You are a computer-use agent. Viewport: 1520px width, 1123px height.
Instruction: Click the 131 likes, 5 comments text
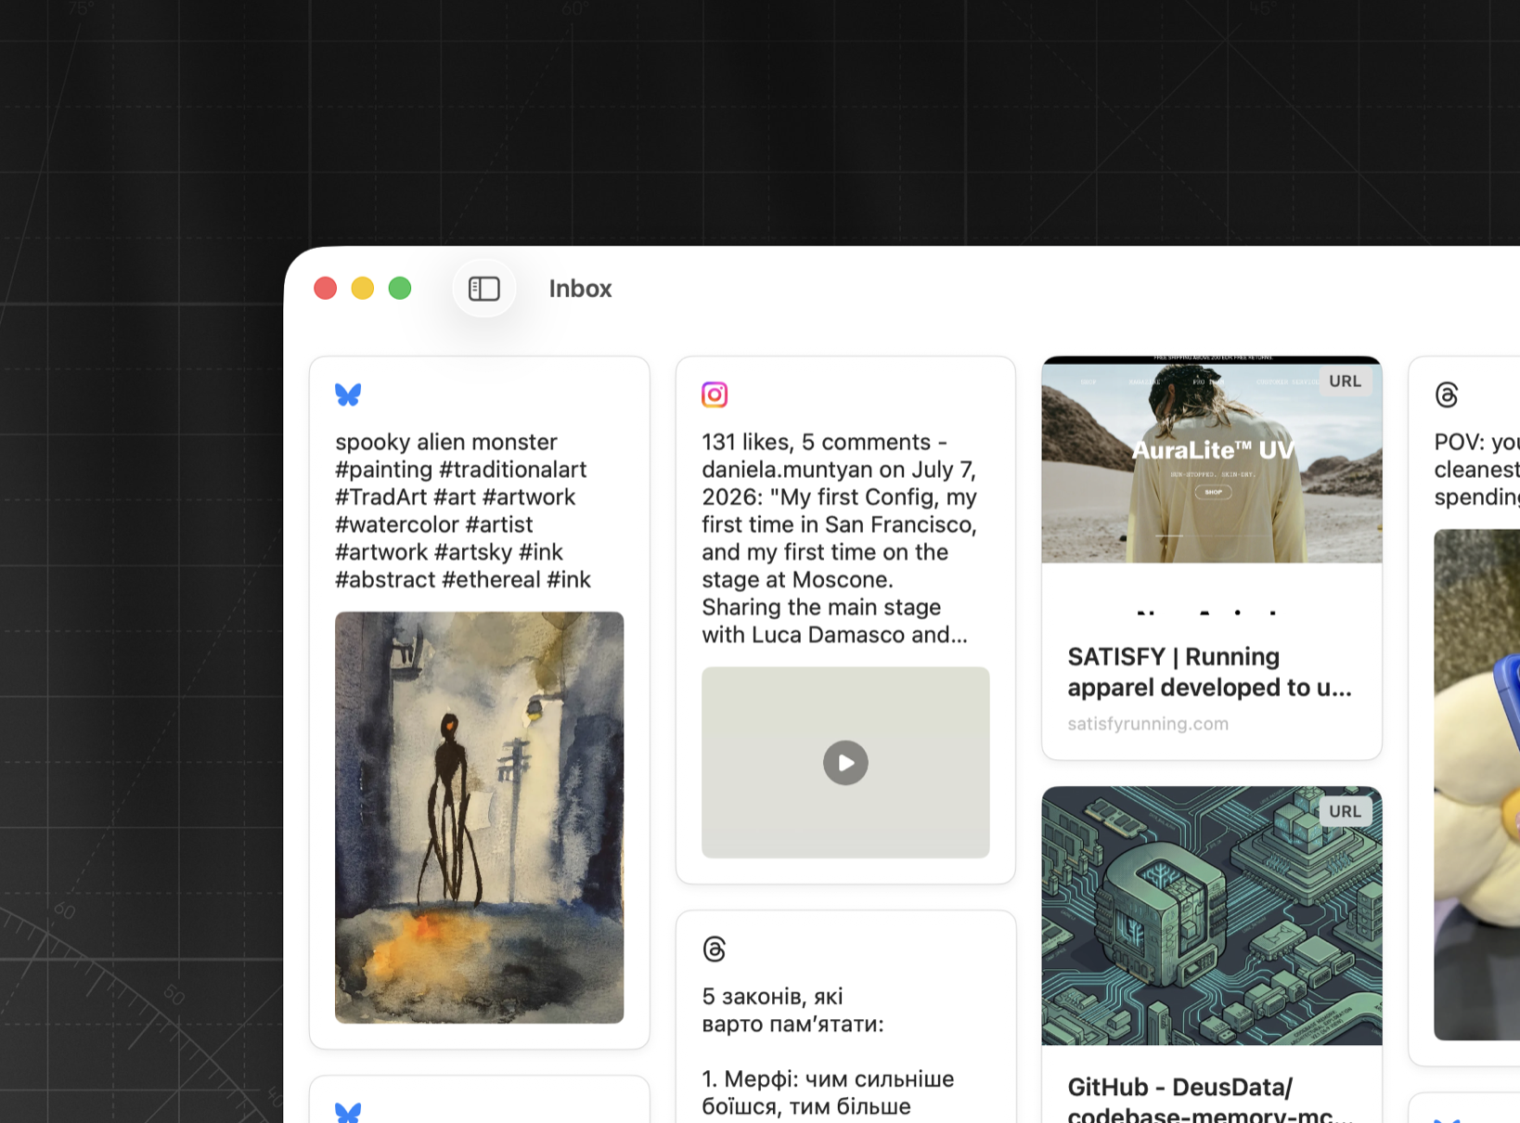pyautogui.click(x=839, y=538)
